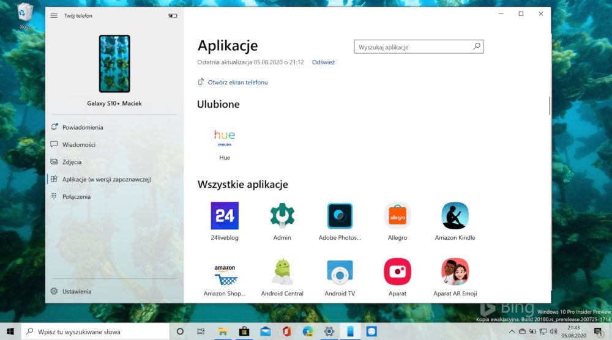Open Zdjęcia section

(114, 162)
